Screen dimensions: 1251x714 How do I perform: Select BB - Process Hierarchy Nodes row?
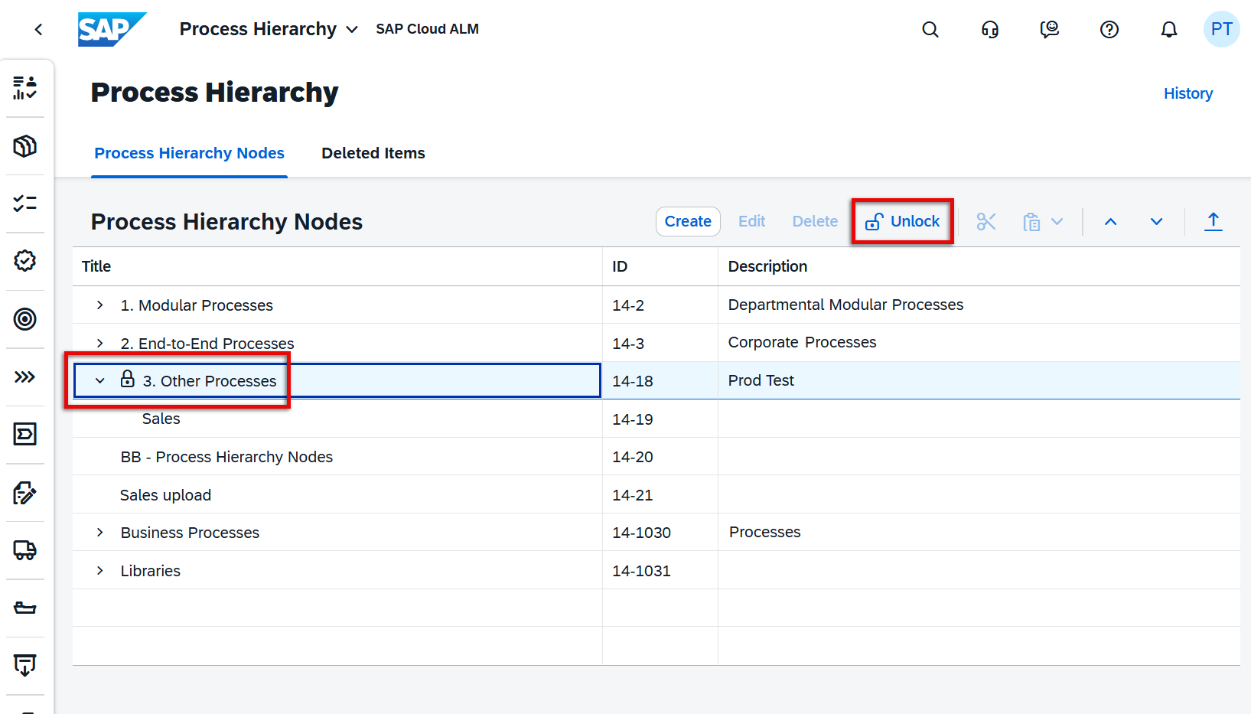(x=656, y=457)
